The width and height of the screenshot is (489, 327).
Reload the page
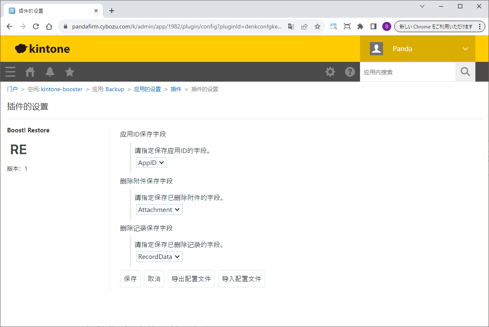tap(36, 26)
